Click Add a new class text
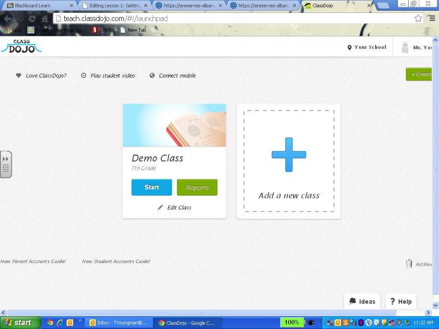Screen dimensions: 439x329 tap(289, 195)
